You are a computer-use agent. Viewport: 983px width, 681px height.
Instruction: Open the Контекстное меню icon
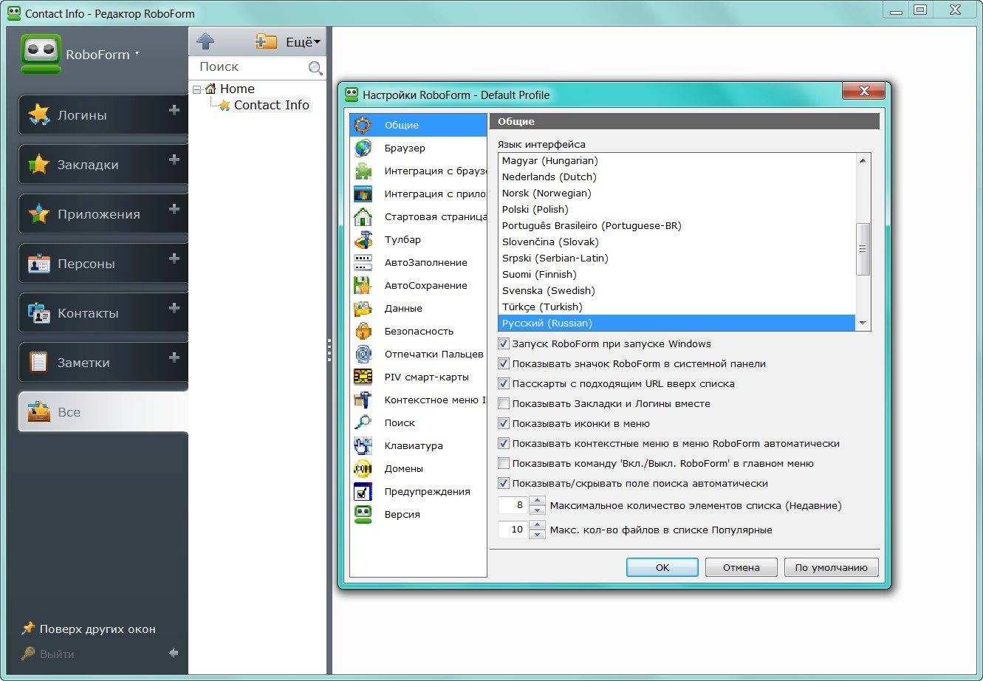click(363, 400)
